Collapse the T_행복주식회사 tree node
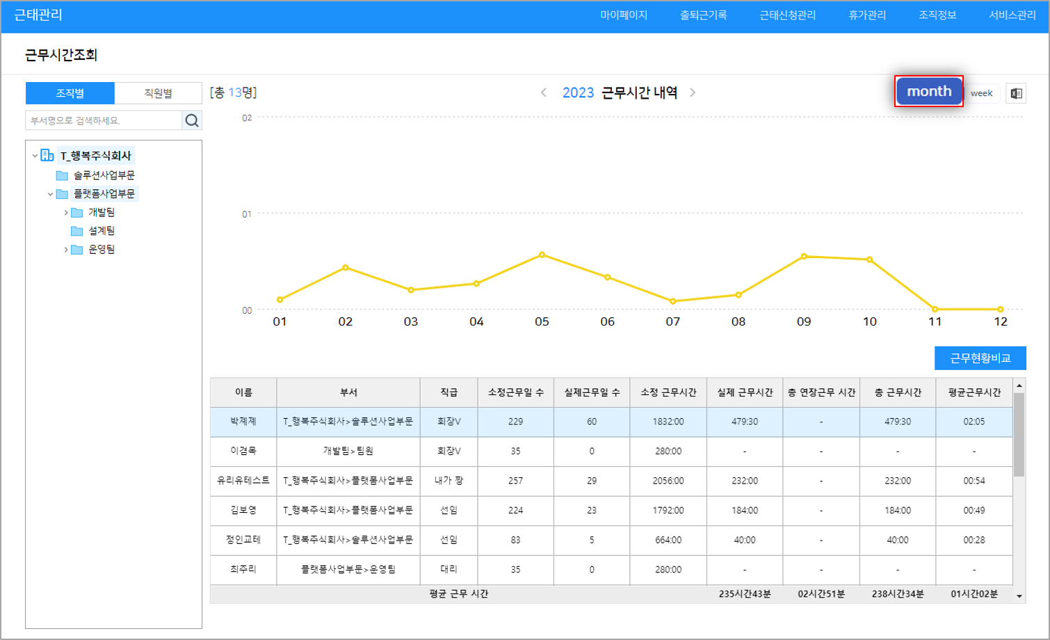 click(35, 156)
